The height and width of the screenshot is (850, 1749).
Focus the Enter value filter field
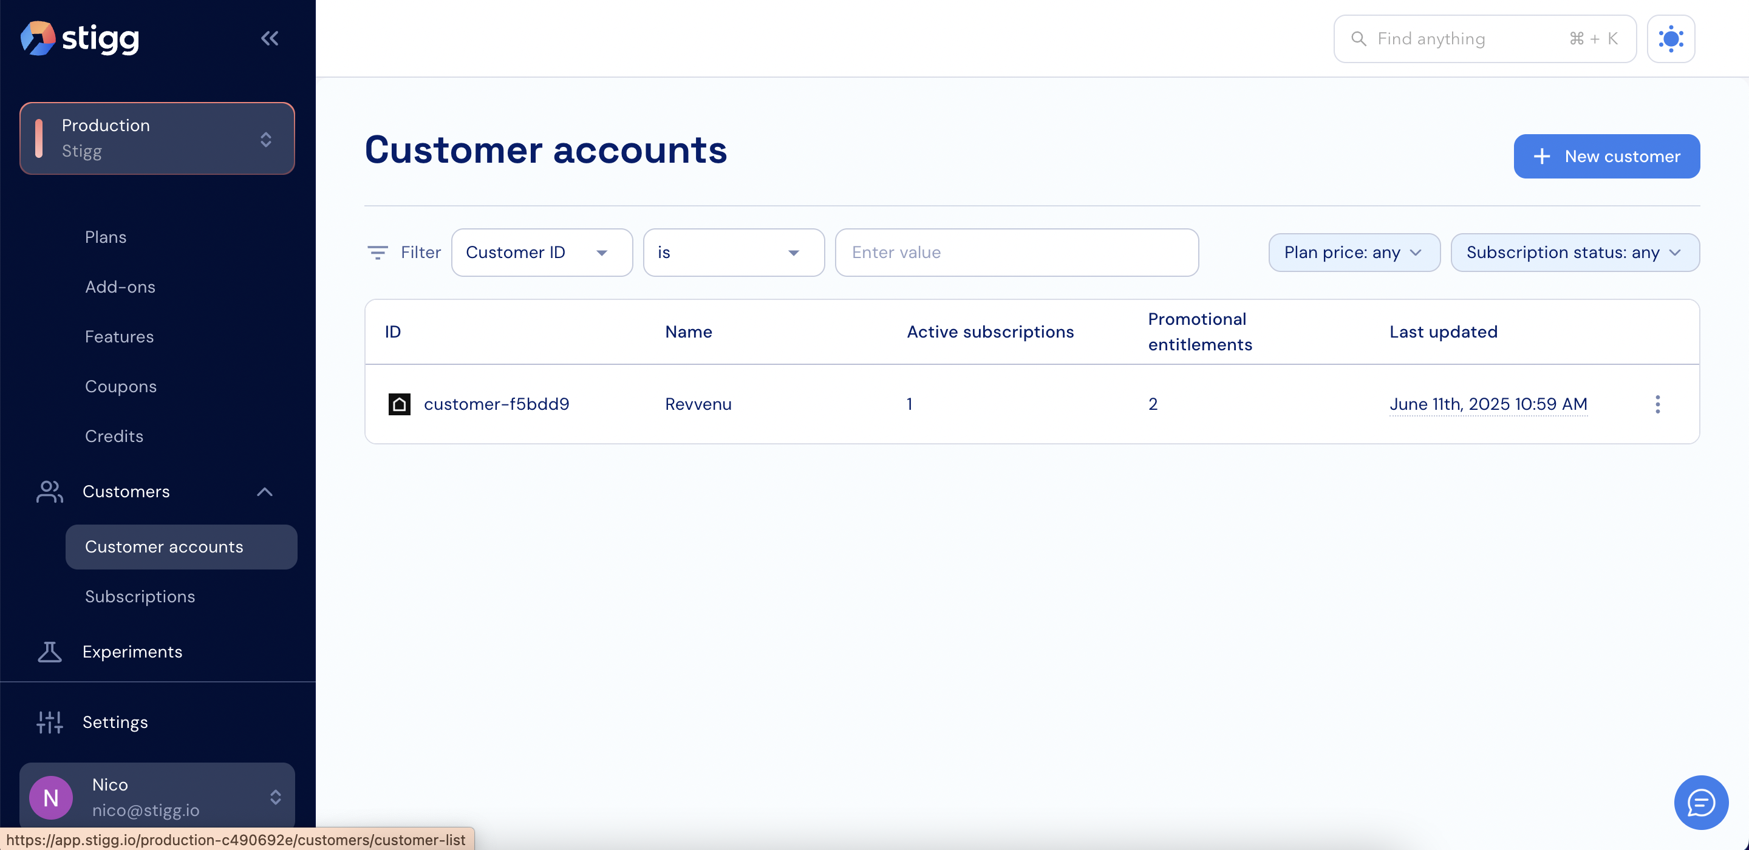coord(1017,253)
